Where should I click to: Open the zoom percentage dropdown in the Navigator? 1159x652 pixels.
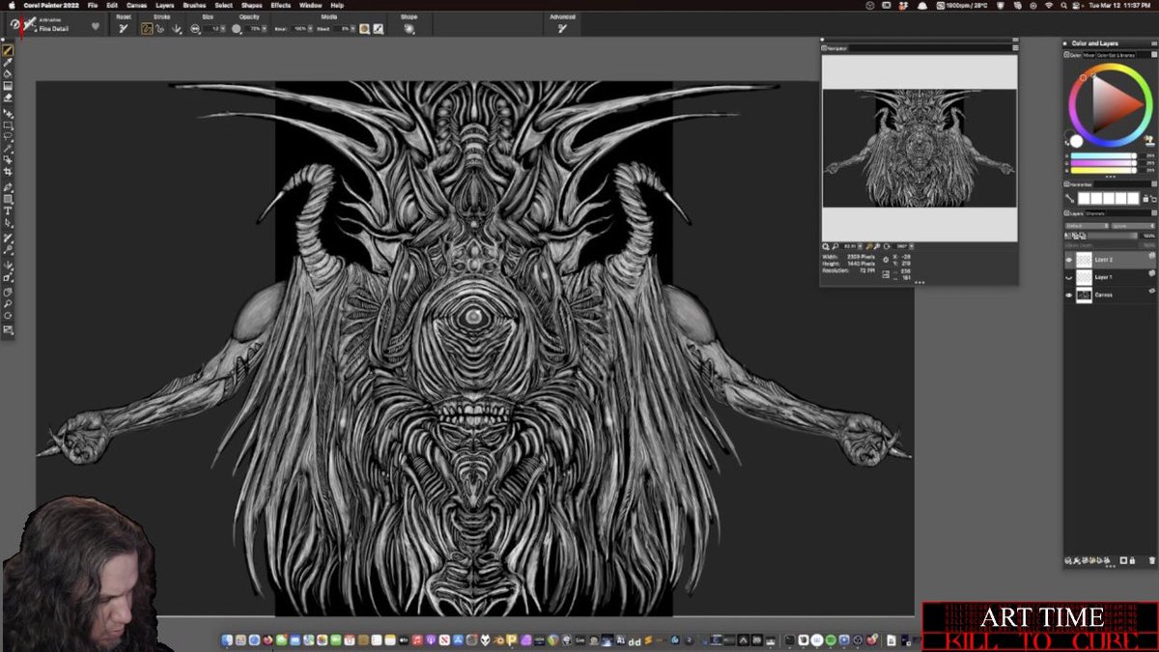coord(859,245)
